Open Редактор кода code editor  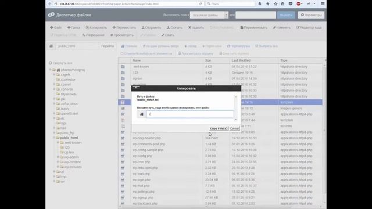(x=309, y=27)
